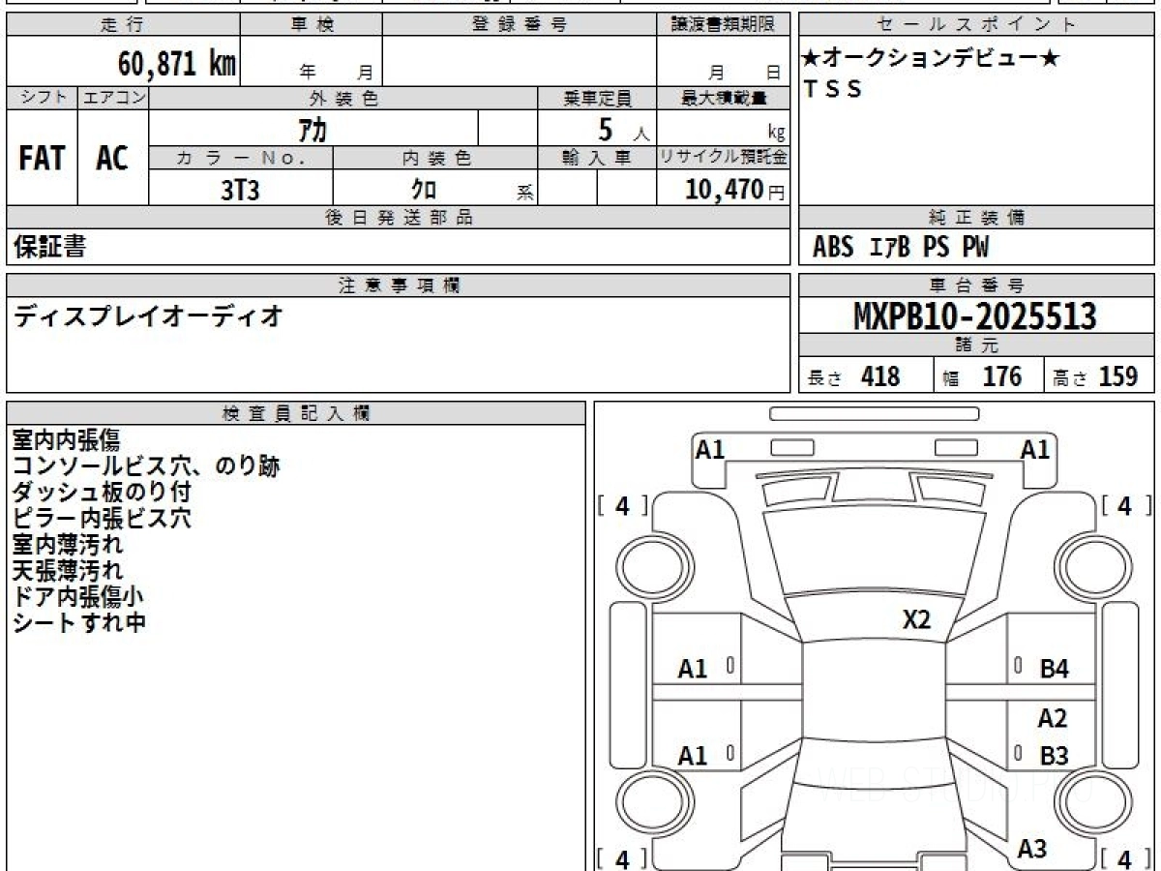This screenshot has width=1161, height=871.
Task: Select the FAT shift value
Action: [42, 158]
